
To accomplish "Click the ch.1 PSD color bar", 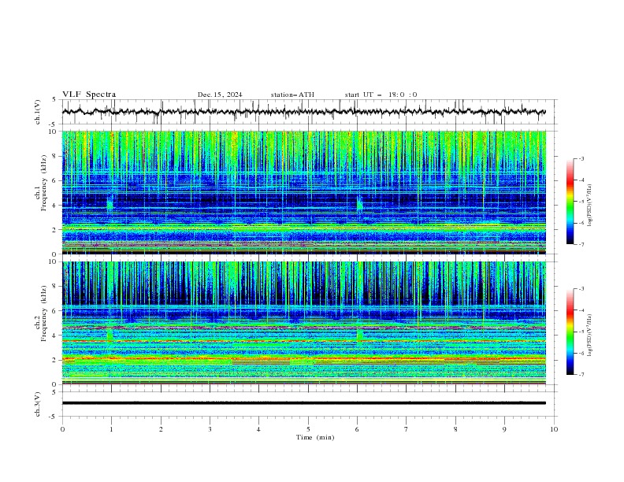I will (x=570, y=202).
